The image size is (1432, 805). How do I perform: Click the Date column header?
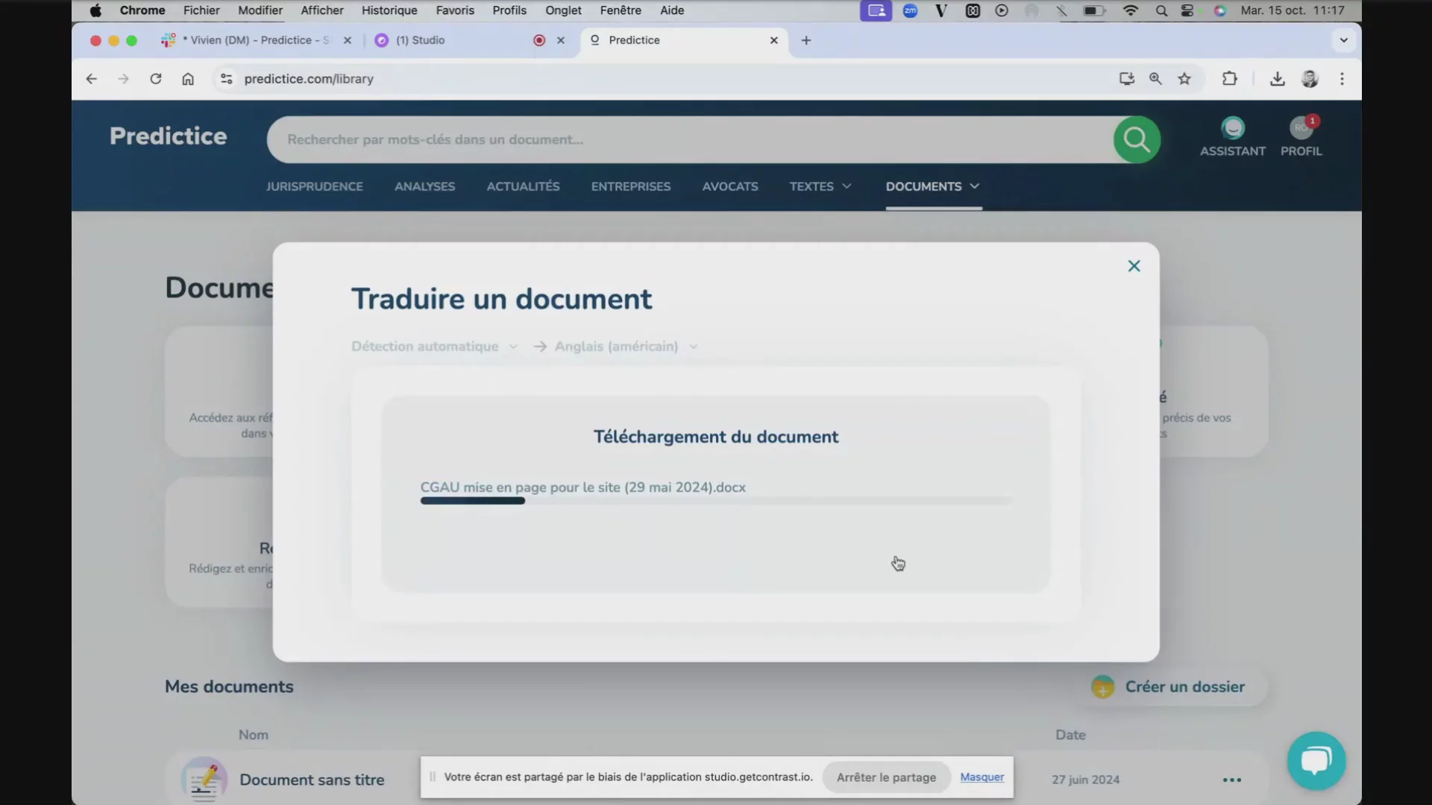(1070, 735)
